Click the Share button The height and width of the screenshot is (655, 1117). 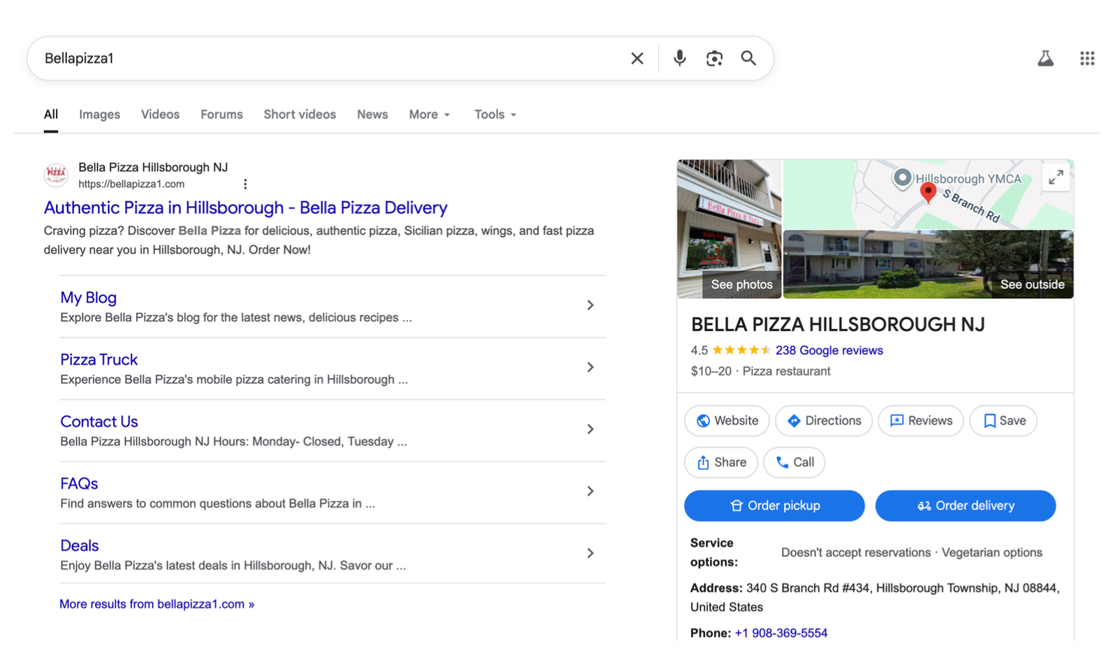pyautogui.click(x=721, y=462)
